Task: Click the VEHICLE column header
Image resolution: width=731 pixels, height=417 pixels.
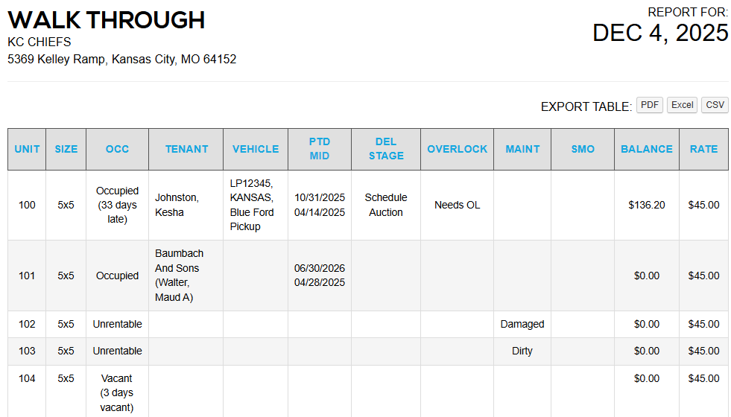Action: click(x=256, y=149)
